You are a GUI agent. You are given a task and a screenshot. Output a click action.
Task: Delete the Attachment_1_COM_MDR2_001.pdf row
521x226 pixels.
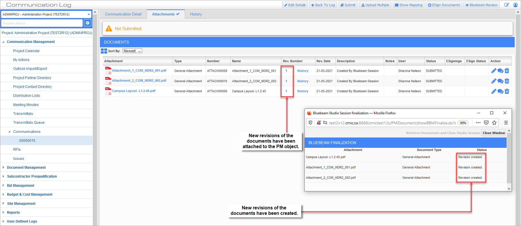tap(507, 71)
